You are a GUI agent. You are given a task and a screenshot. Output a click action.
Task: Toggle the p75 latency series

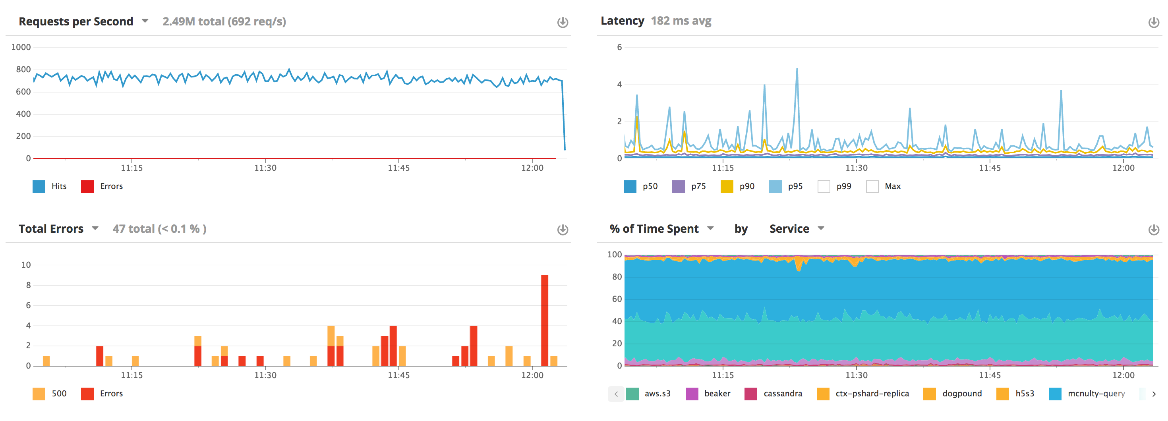point(689,186)
